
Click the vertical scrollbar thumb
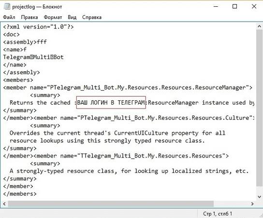tap(259, 108)
